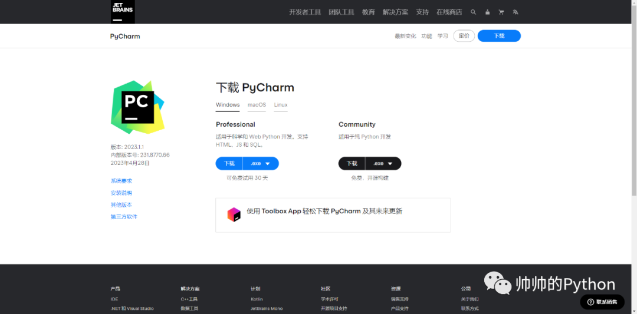Open the footer JetBrains Mono link

[x=267, y=308]
